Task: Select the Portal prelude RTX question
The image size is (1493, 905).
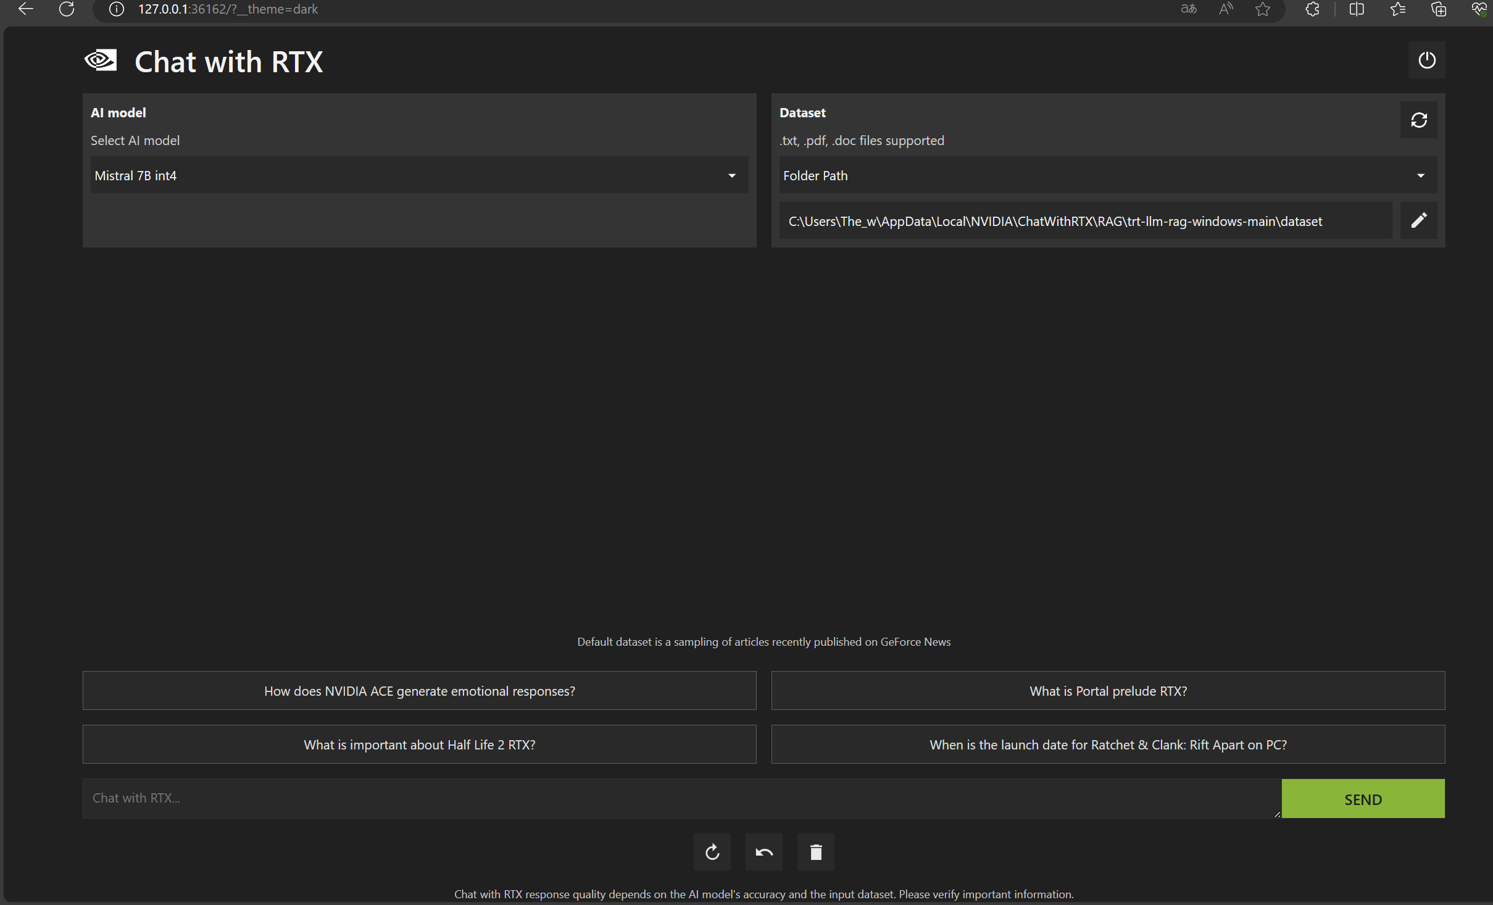Action: click(1108, 691)
